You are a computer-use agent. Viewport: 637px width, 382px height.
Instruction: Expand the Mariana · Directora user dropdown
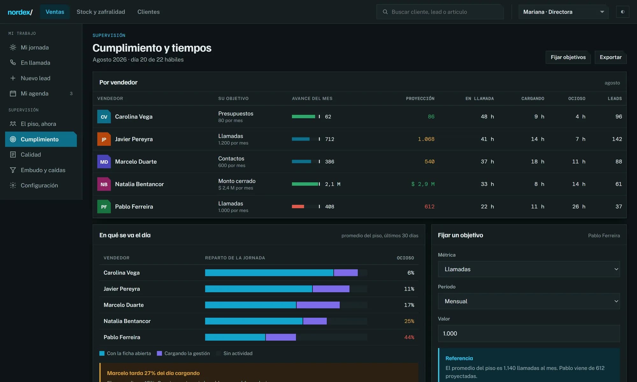click(x=563, y=12)
